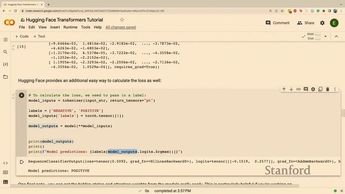
Task: Click the Model predictions: POSITIVE output line
Action: (x=59, y=171)
